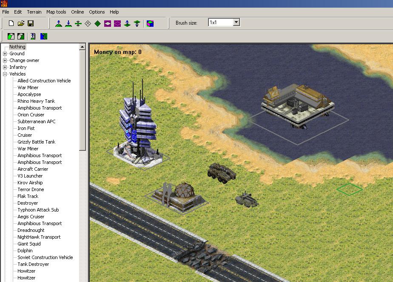Viewport: 393px width, 282px height.
Task: Click the platform structure on the water
Action: [x=297, y=106]
